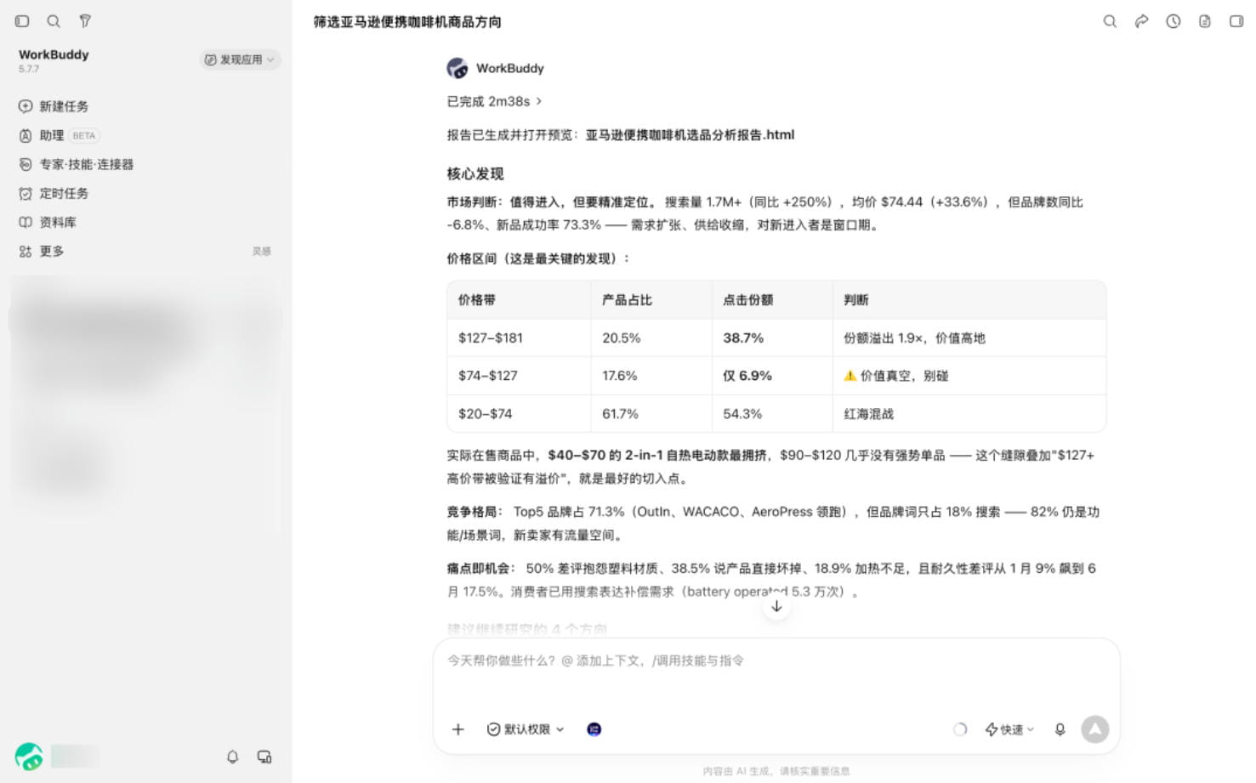The image size is (1256, 783).
Task: Click the 灵感 label in the sidebar
Action: tap(261, 251)
